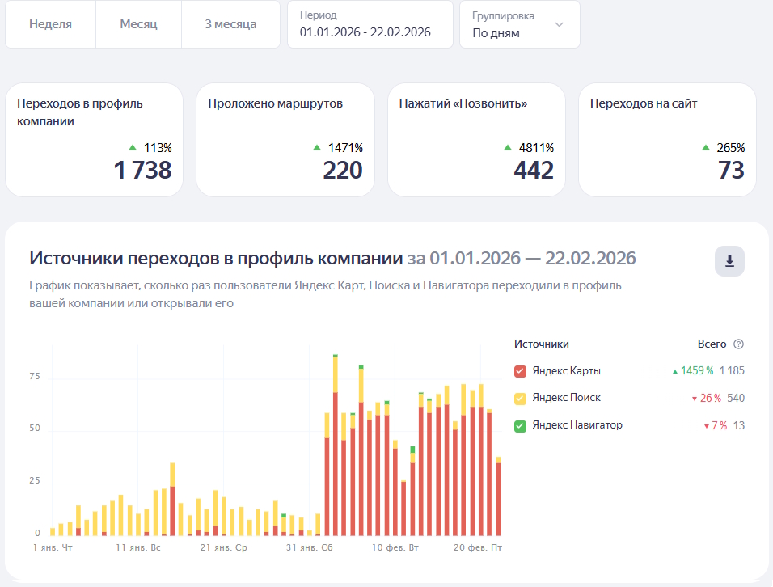Uncheck the Яндекс Поиск source checkbox

coord(520,399)
